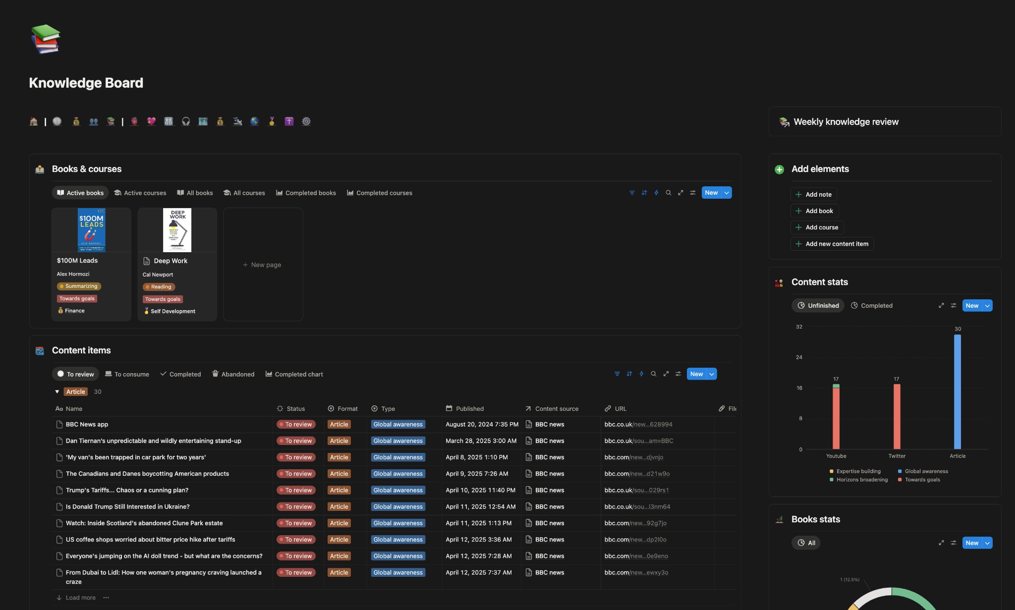Click the sort icon in Books & courses toolbar
This screenshot has height=610, width=1015.
point(644,193)
